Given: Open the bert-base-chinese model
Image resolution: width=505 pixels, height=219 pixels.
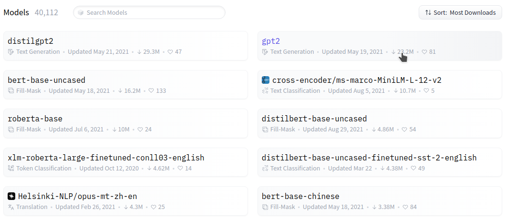Looking at the screenshot, I should (x=300, y=196).
